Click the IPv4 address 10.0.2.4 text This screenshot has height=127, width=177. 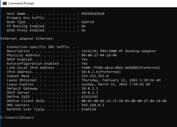(x=90, y=72)
